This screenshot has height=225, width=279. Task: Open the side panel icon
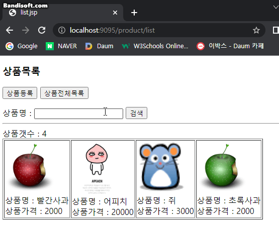pos(275,30)
